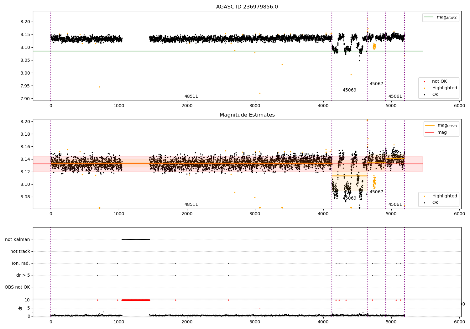The width and height of the screenshot is (470, 329).
Task: Select 'OK' legend entry in middle plot
Action: (435, 203)
